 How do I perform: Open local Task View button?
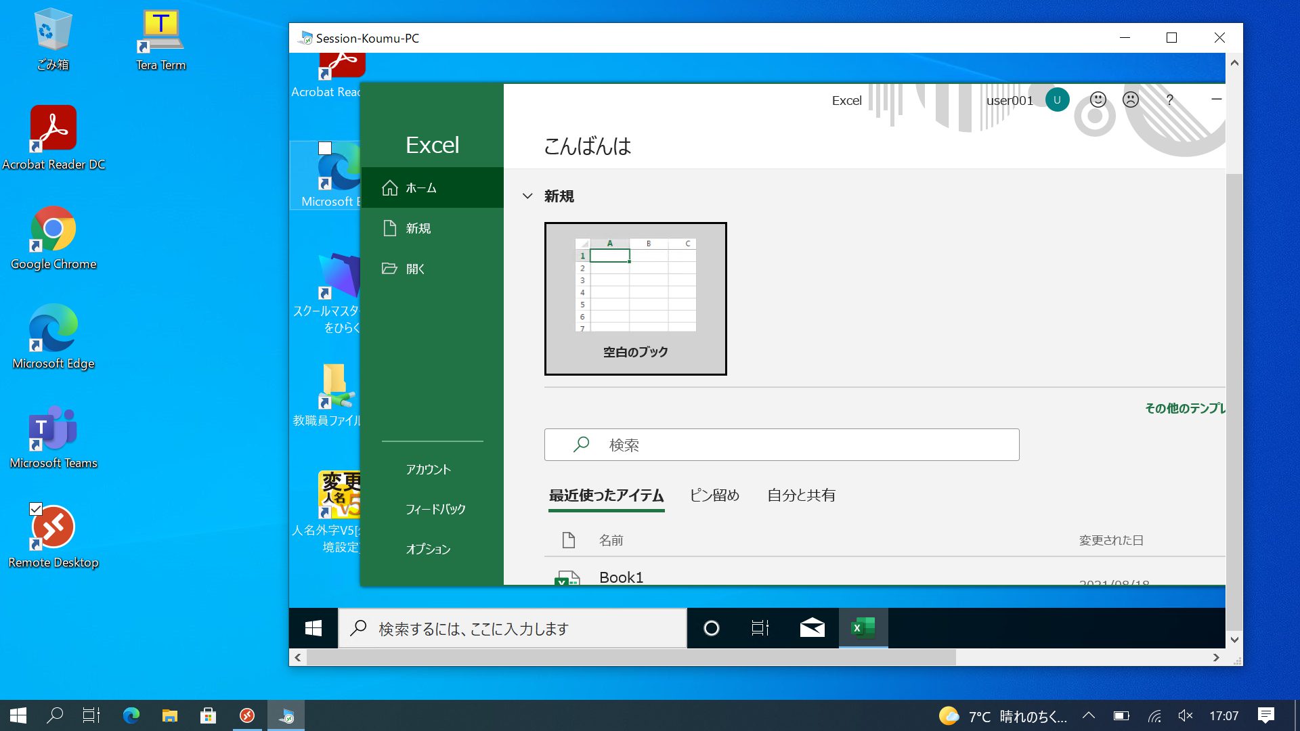coord(91,715)
